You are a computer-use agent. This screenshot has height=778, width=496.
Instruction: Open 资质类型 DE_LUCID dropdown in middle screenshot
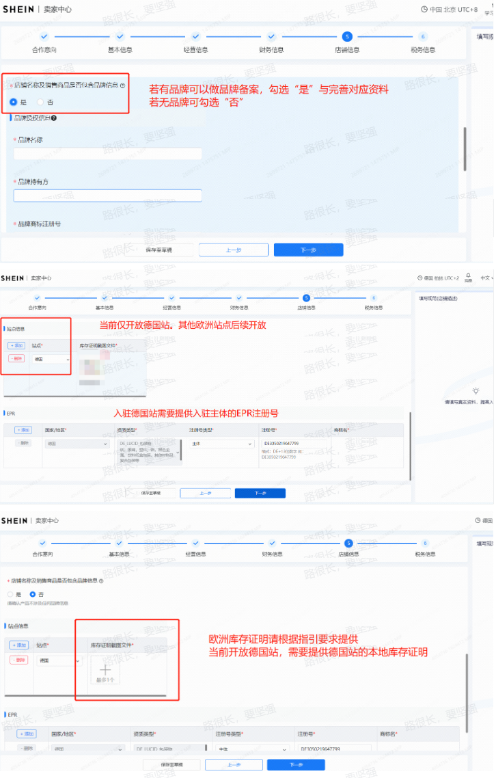[150, 451]
